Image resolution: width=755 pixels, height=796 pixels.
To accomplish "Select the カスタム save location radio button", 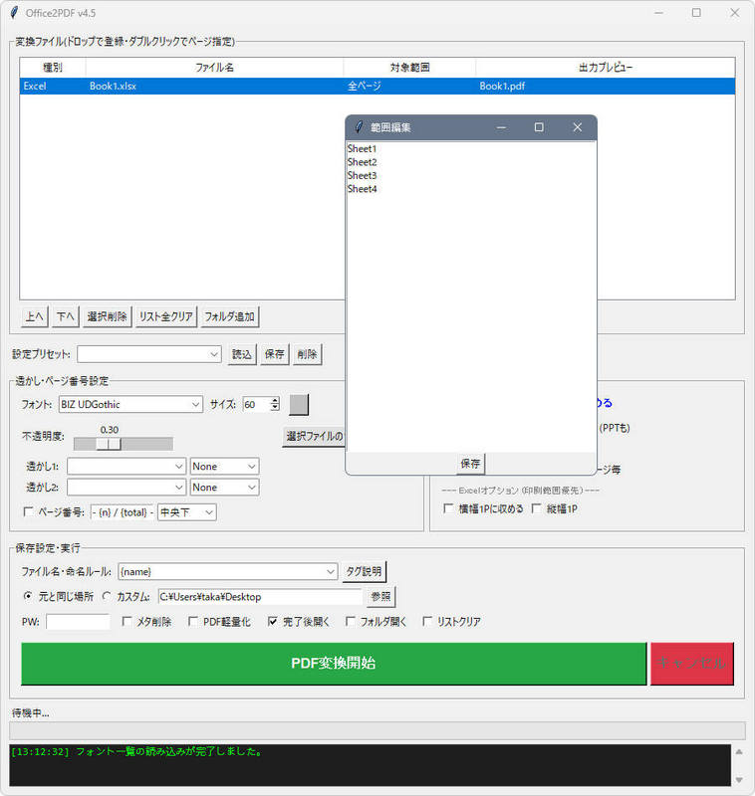I will (x=107, y=597).
